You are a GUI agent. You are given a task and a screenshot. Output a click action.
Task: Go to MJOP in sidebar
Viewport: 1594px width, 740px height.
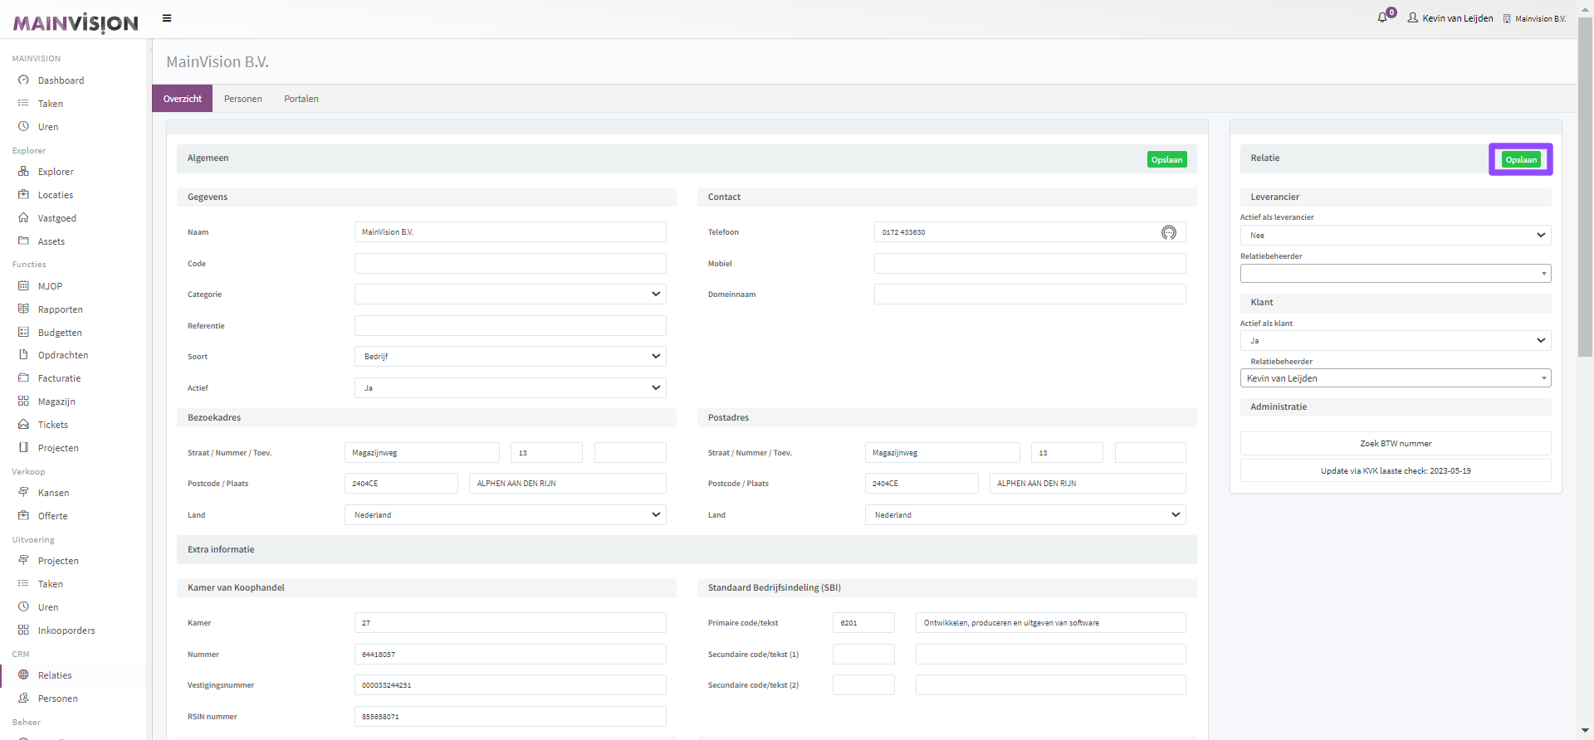point(50,286)
